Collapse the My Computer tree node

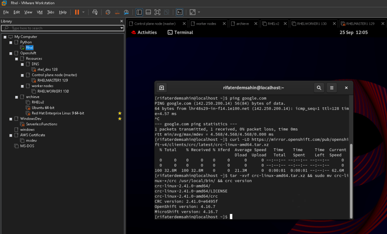[x=5, y=37]
